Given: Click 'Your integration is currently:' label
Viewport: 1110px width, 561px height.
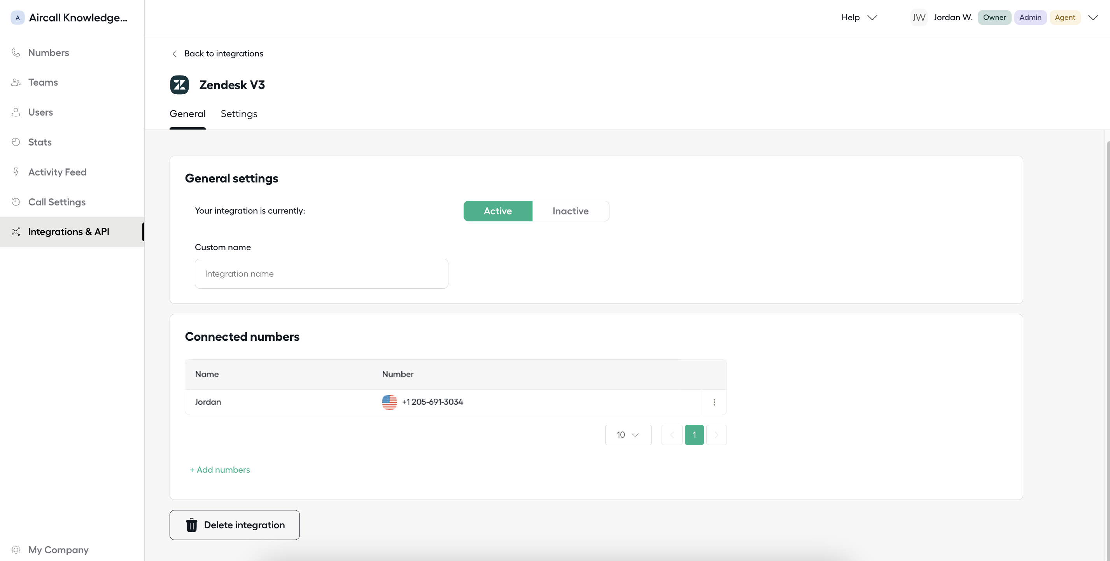Looking at the screenshot, I should coord(250,211).
